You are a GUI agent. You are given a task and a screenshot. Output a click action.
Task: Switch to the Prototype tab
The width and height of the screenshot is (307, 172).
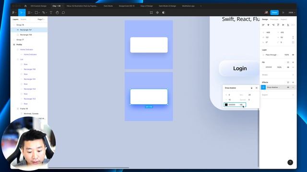point(274,19)
